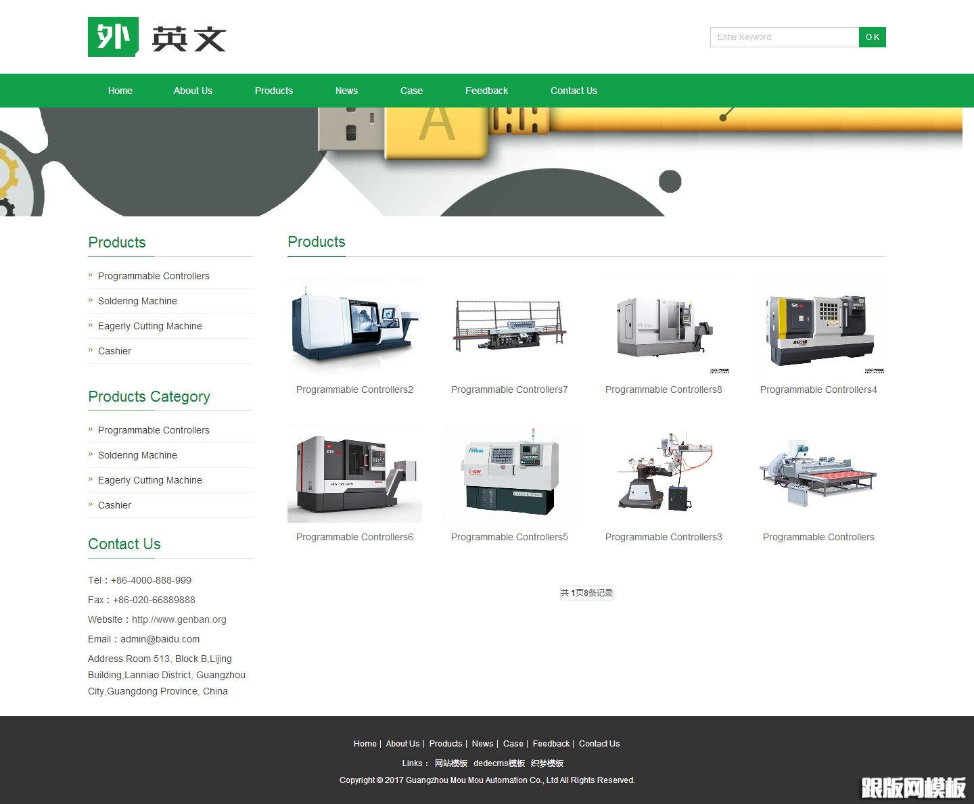
Task: Select Cashier in the Products Category list
Action: [x=114, y=505]
